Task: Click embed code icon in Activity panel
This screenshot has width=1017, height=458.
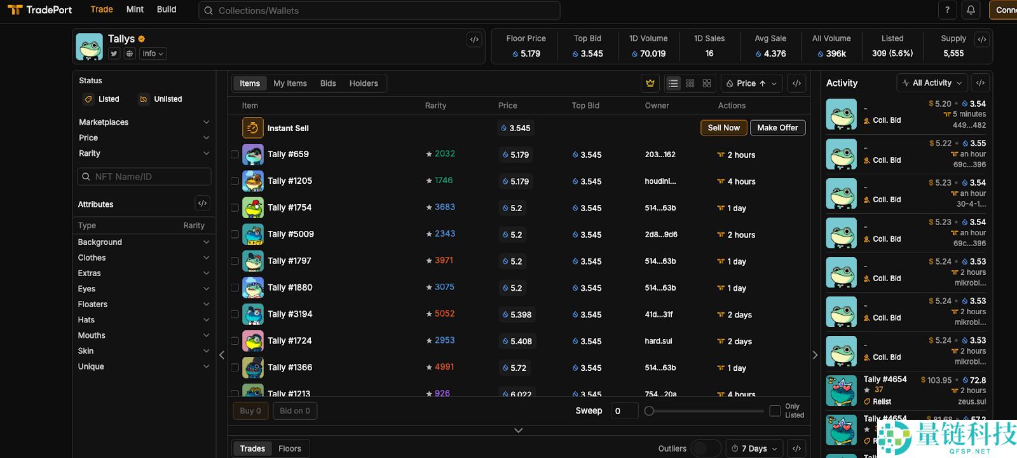Action: point(981,83)
